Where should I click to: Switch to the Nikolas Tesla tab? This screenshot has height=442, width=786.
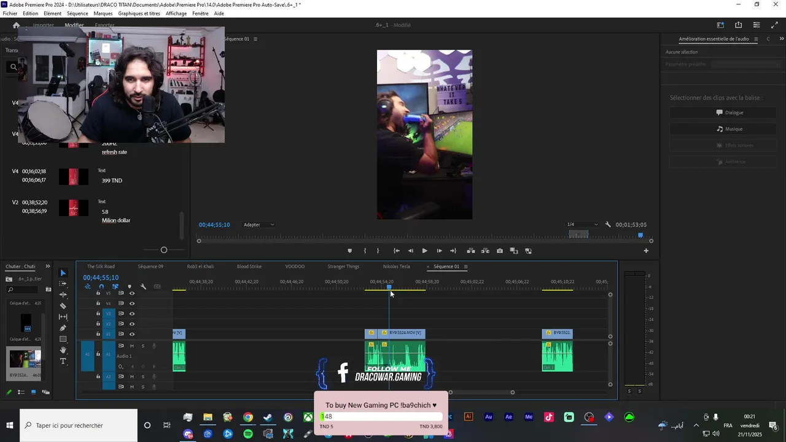point(396,266)
